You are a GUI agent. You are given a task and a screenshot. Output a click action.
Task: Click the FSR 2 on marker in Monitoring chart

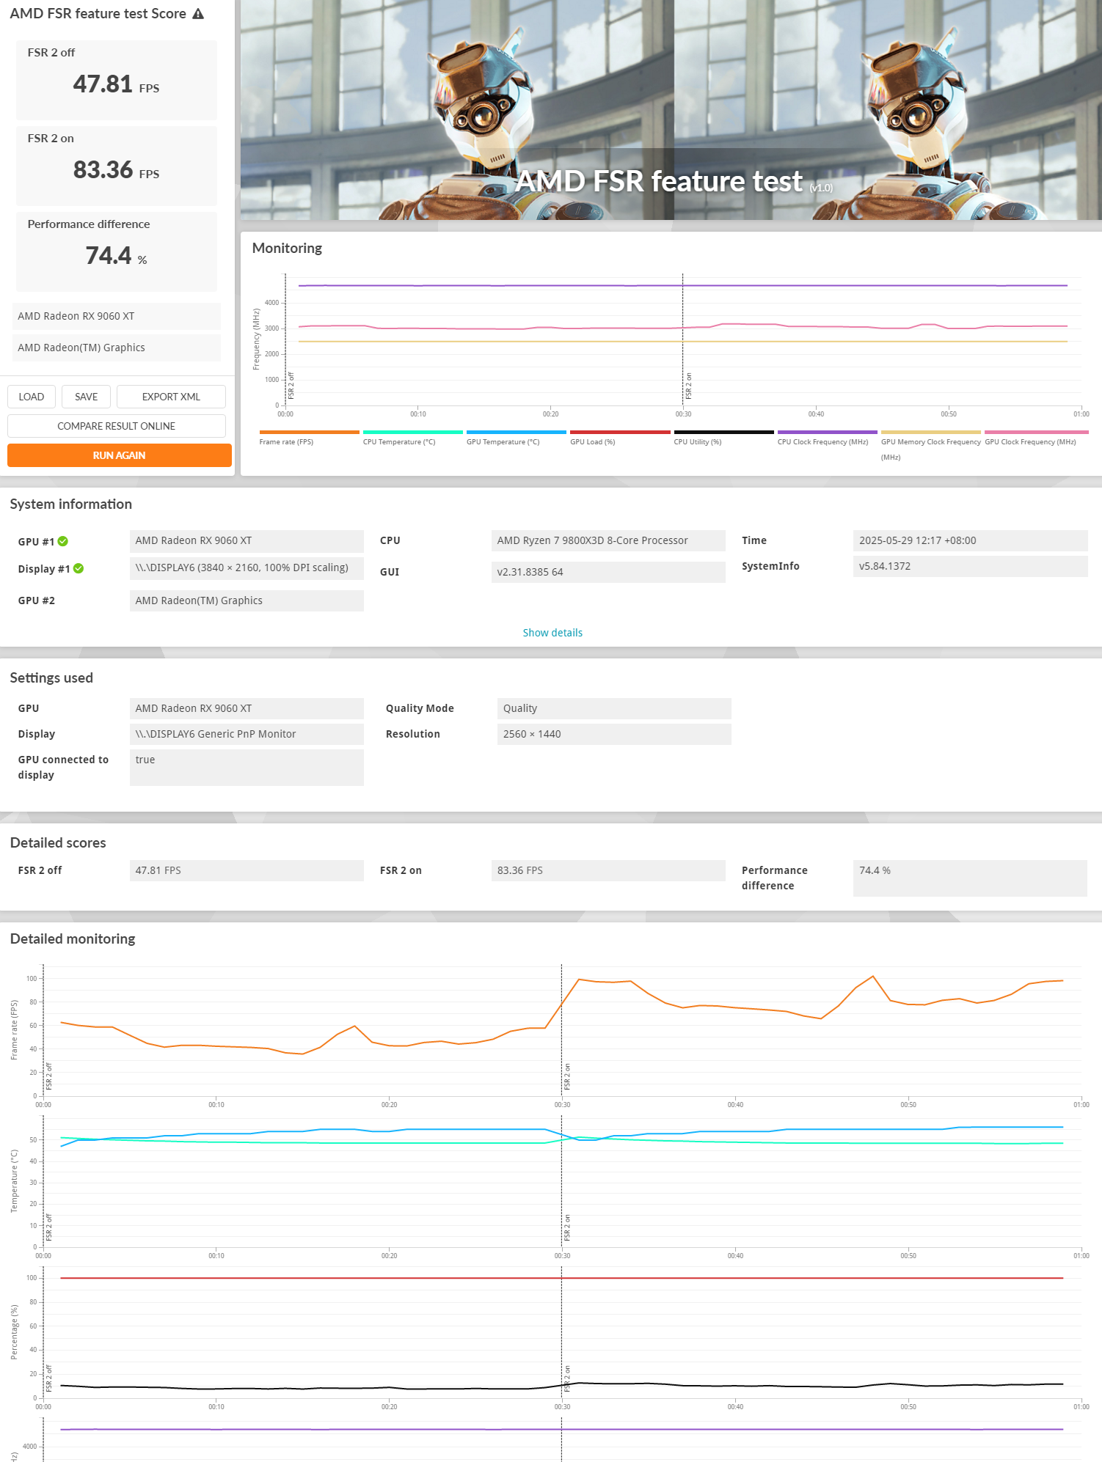(688, 386)
